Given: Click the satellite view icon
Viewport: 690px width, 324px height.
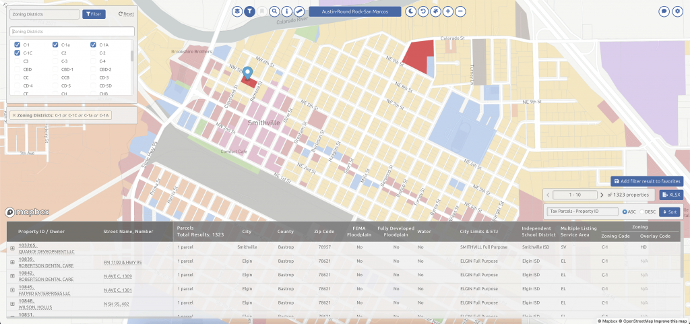Looking at the screenshot, I should click(435, 11).
